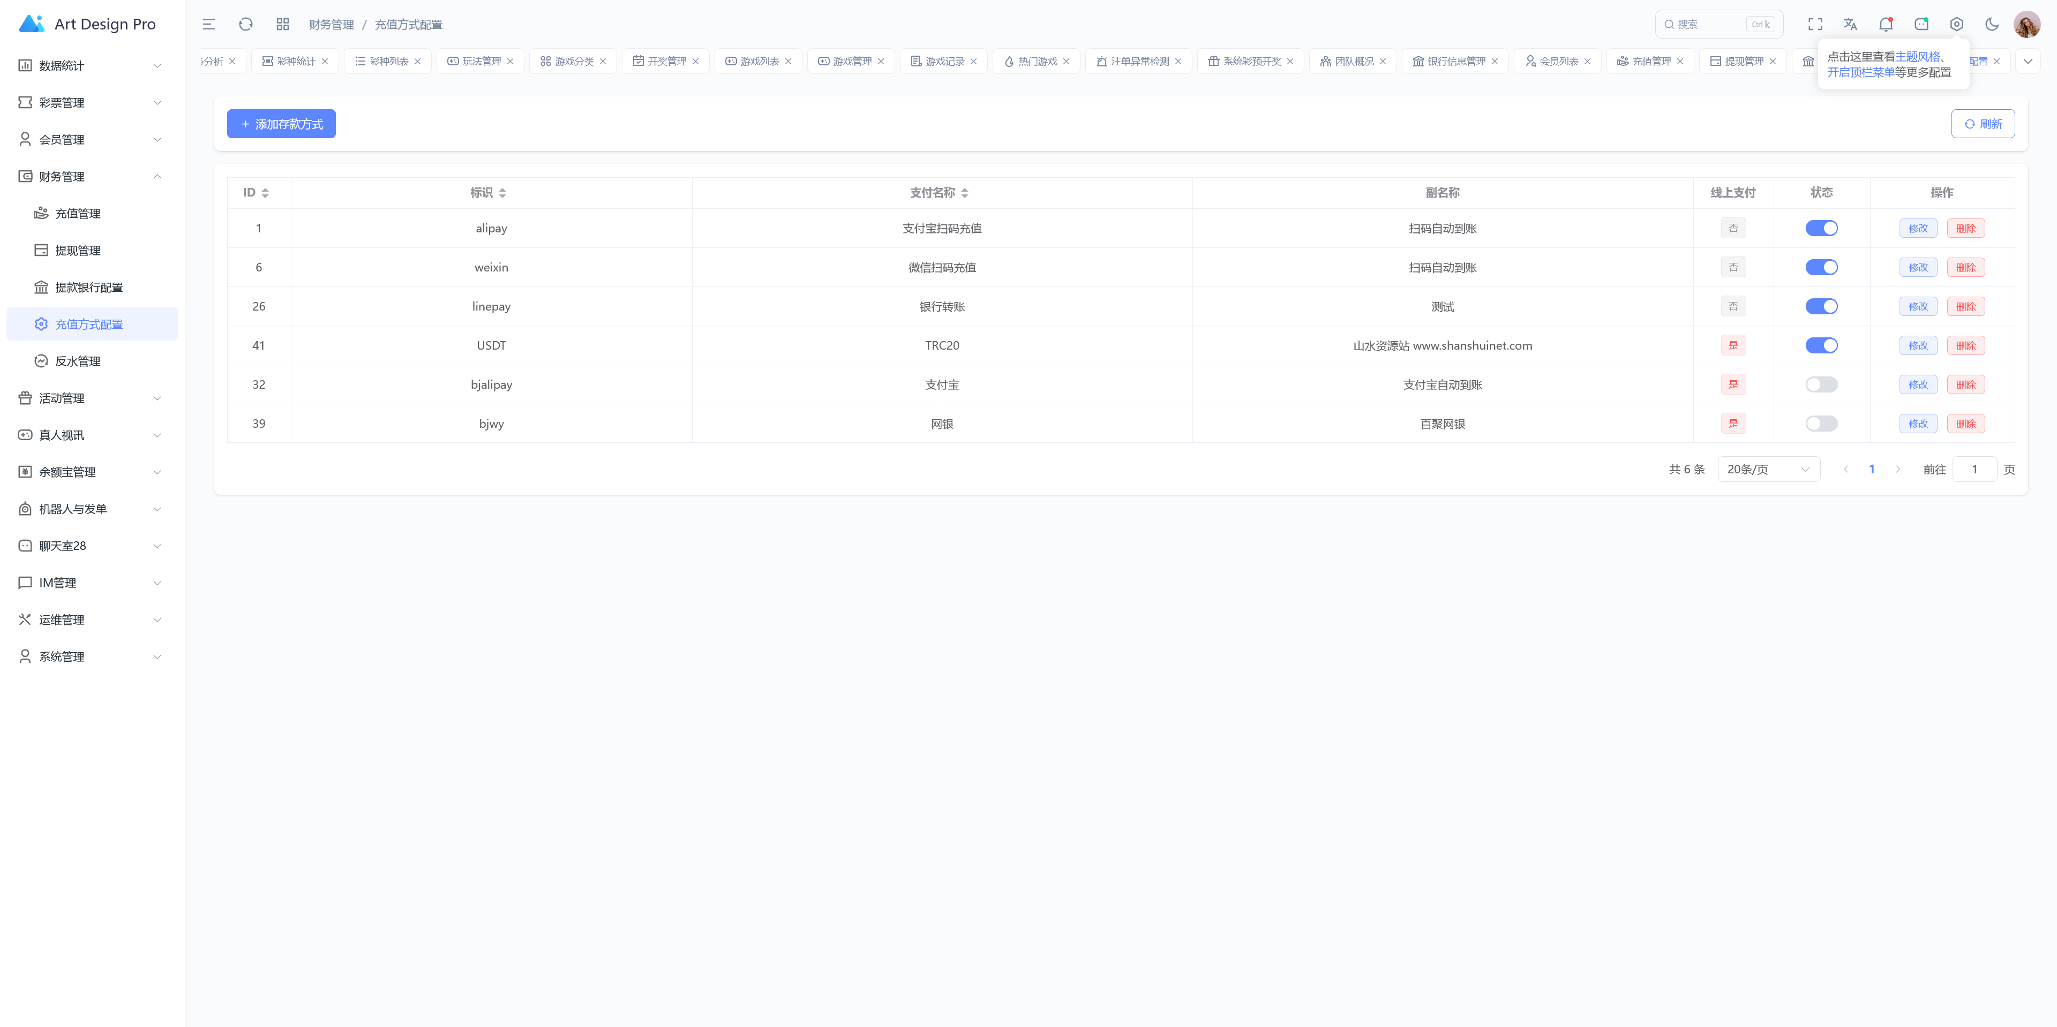Enter fullscreen mode via the header icon
This screenshot has height=1027, width=2057.
(x=1815, y=24)
